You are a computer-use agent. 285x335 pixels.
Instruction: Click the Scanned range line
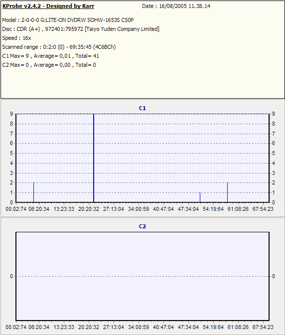(x=59, y=47)
